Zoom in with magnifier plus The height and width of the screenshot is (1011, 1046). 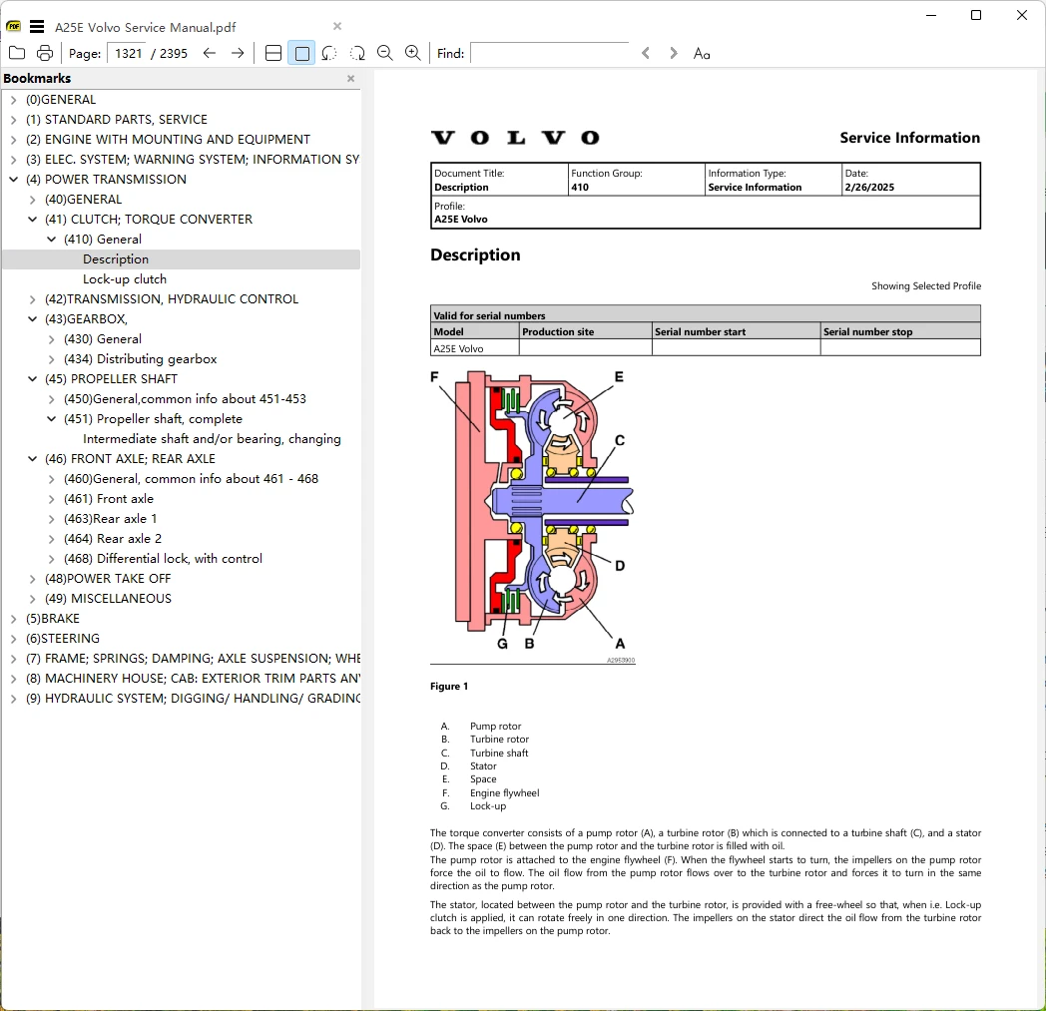[x=413, y=53]
